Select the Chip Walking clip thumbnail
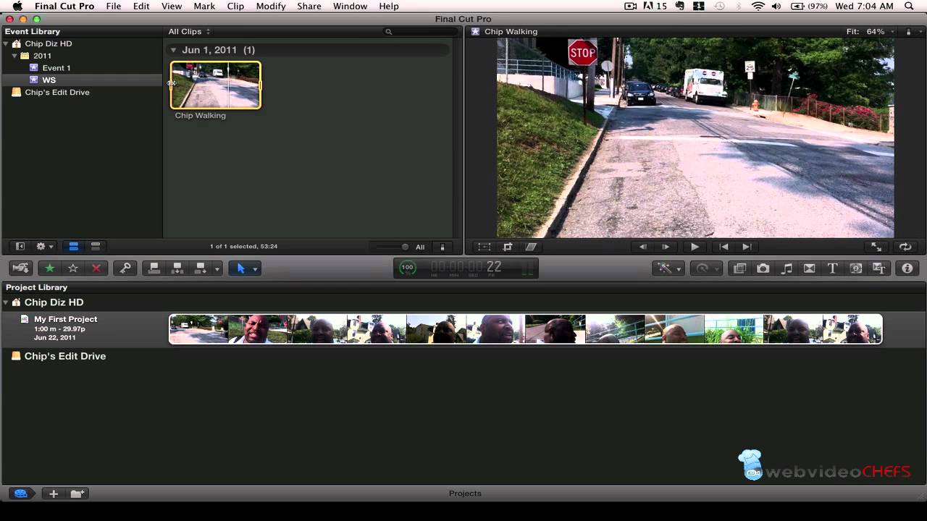The image size is (927, 521). pyautogui.click(x=216, y=85)
